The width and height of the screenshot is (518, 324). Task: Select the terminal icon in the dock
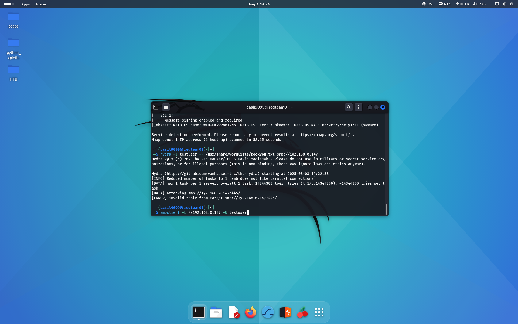199,312
